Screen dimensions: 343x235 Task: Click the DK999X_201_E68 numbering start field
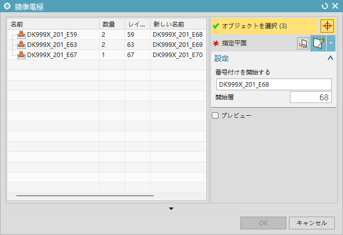(274, 84)
